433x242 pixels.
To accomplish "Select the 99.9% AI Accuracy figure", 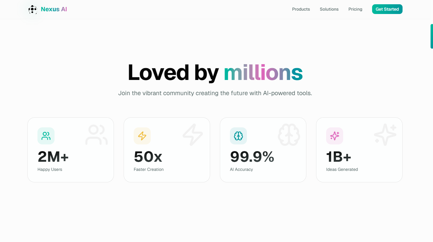I will click(x=252, y=157).
